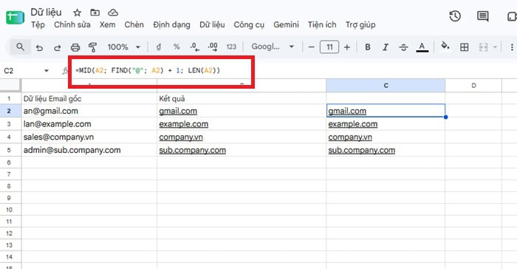Open the Google Sheets home icon
This screenshot has width=517, height=269.
click(x=16, y=17)
